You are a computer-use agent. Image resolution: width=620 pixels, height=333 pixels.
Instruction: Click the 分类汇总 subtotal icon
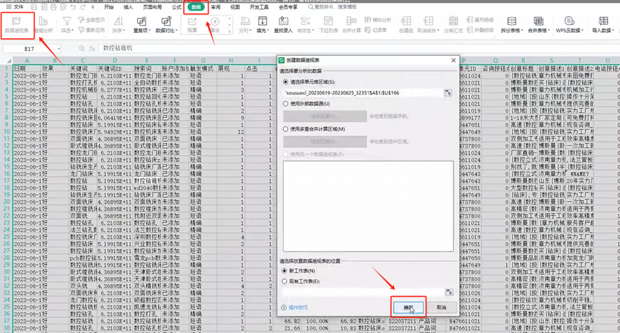click(x=453, y=21)
